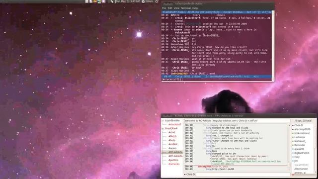Select user advcomp2019 in the user list
Screen dimensions: 318x179
[x=302, y=129]
